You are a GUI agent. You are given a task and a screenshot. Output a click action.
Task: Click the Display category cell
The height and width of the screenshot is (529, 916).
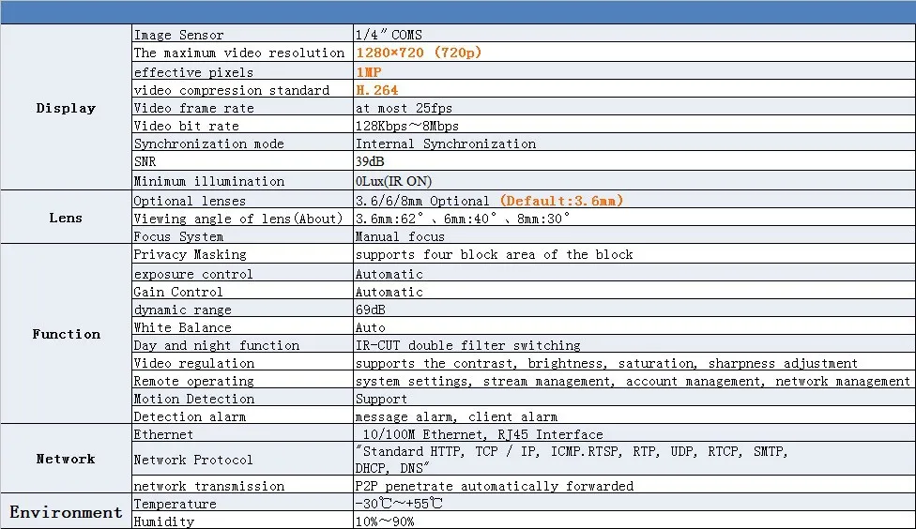click(66, 108)
